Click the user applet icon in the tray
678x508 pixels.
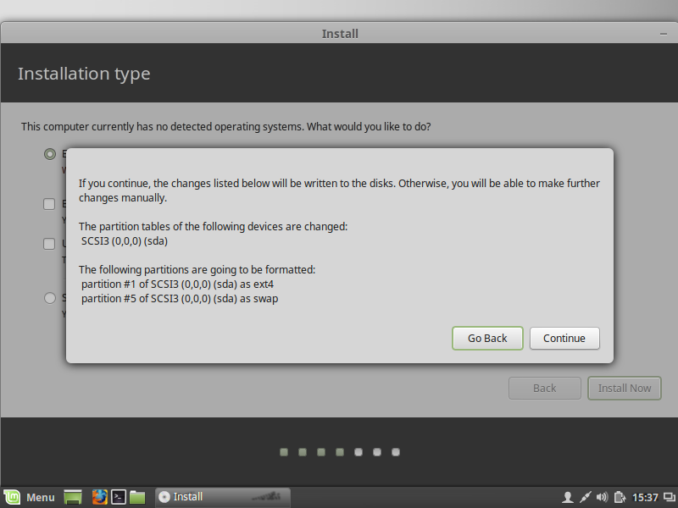(x=568, y=498)
